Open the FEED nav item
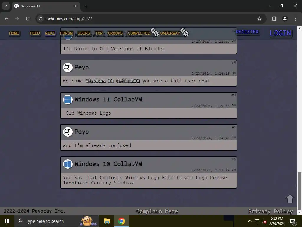302x227 pixels. click(x=35, y=33)
